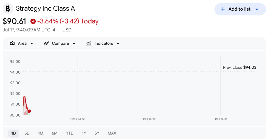Expand the Add to list dropdown caret
Screen dimensions: 268x139
[x=257, y=9]
